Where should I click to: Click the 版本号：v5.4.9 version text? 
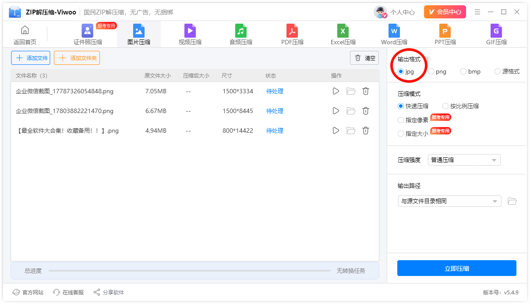click(x=501, y=292)
